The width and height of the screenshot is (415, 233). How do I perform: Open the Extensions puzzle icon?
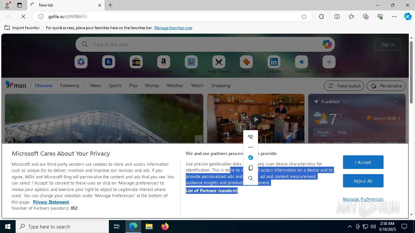[x=321, y=17]
